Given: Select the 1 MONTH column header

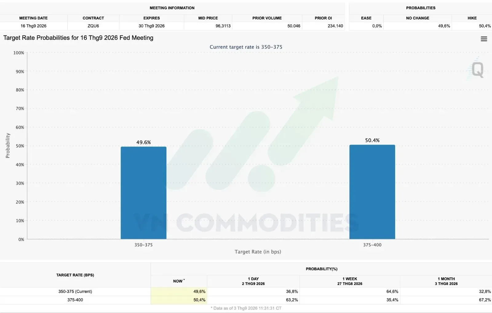Looking at the screenshot, I should 446,281.
